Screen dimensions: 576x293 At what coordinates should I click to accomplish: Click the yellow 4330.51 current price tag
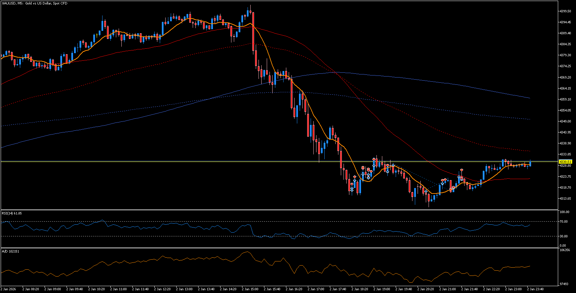pyautogui.click(x=565, y=162)
